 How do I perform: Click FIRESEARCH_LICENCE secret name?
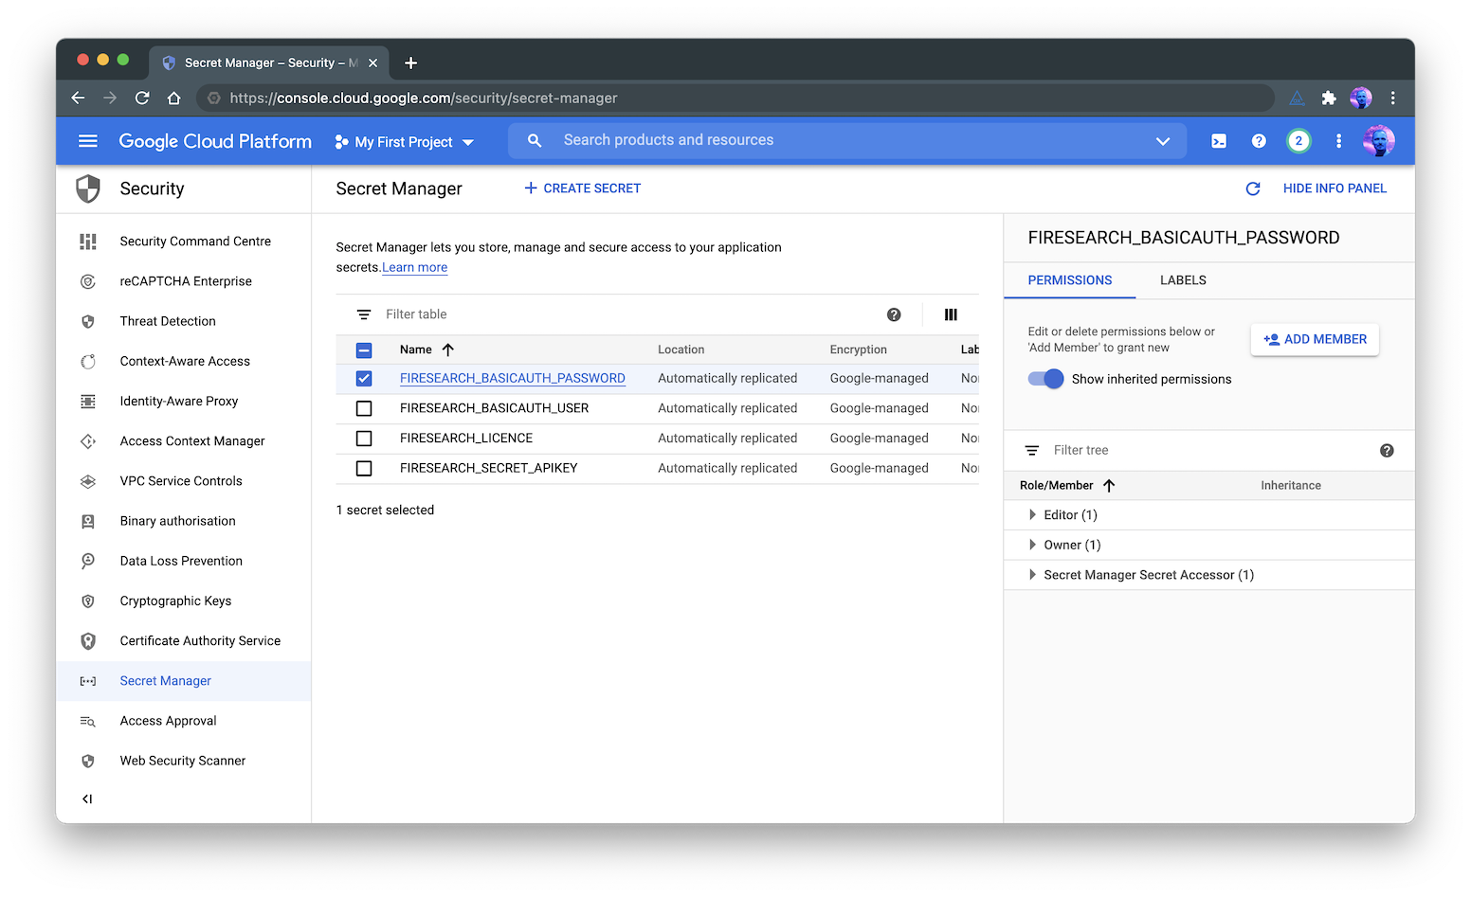tap(466, 439)
